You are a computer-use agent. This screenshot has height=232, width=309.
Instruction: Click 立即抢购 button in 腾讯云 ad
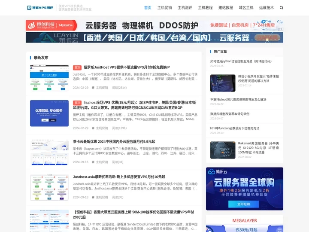point(244,204)
